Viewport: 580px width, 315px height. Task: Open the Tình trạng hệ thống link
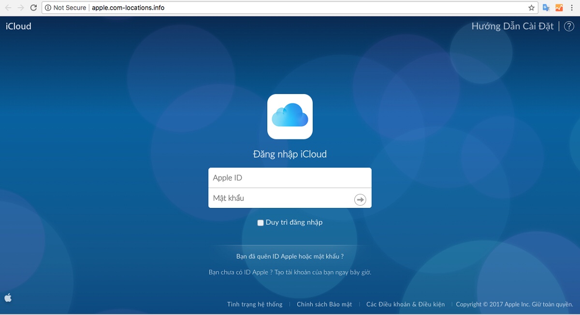click(x=255, y=304)
